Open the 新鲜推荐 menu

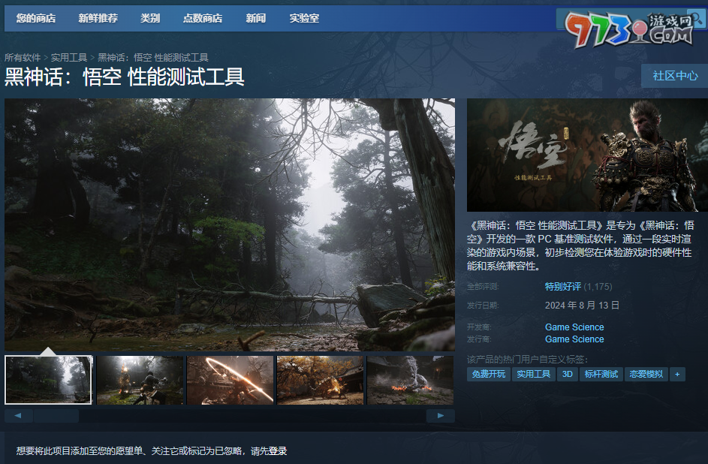click(x=98, y=18)
